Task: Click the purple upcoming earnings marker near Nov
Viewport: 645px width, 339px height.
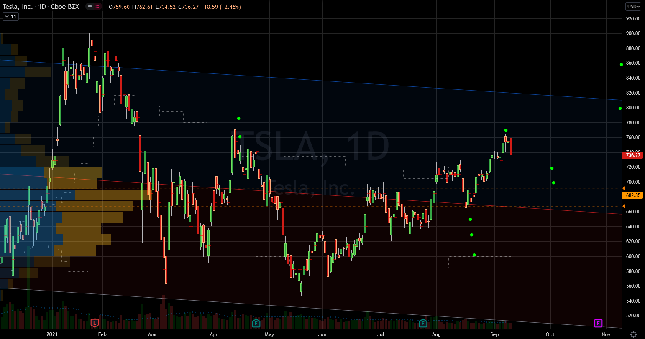Action: tap(598, 323)
